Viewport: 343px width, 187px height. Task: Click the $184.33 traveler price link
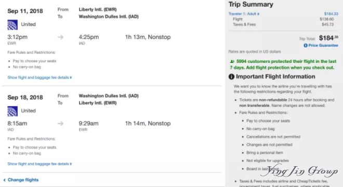tap(331, 14)
